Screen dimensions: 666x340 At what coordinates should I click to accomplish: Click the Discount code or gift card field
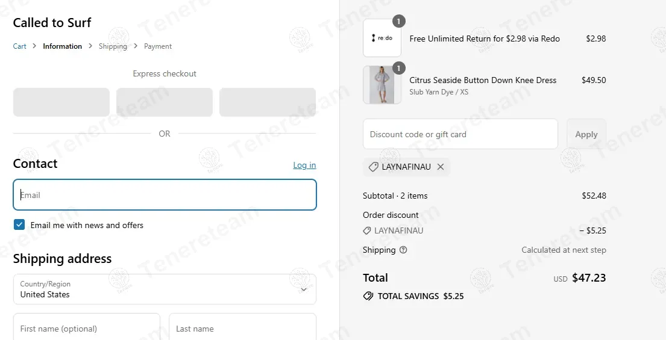[x=460, y=134]
